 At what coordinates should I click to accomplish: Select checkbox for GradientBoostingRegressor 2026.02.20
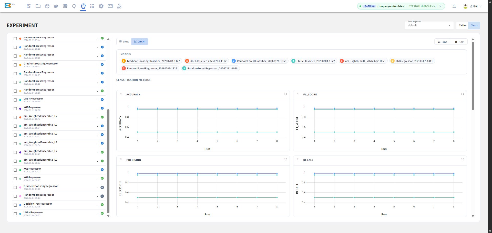click(x=15, y=65)
